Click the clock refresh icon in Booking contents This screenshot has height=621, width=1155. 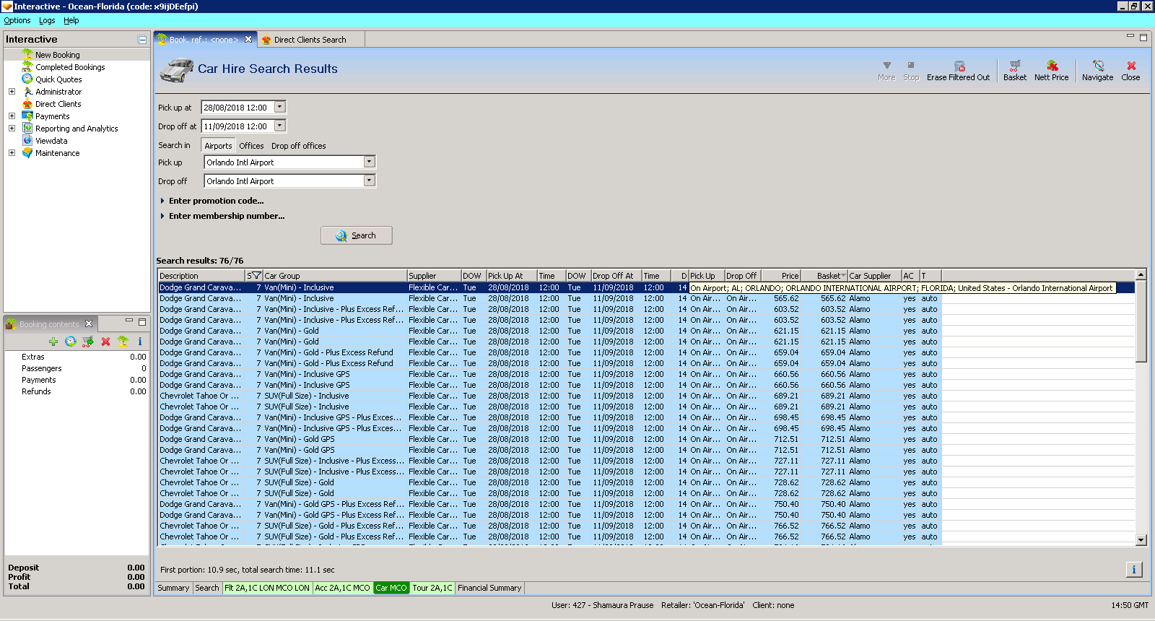71,342
